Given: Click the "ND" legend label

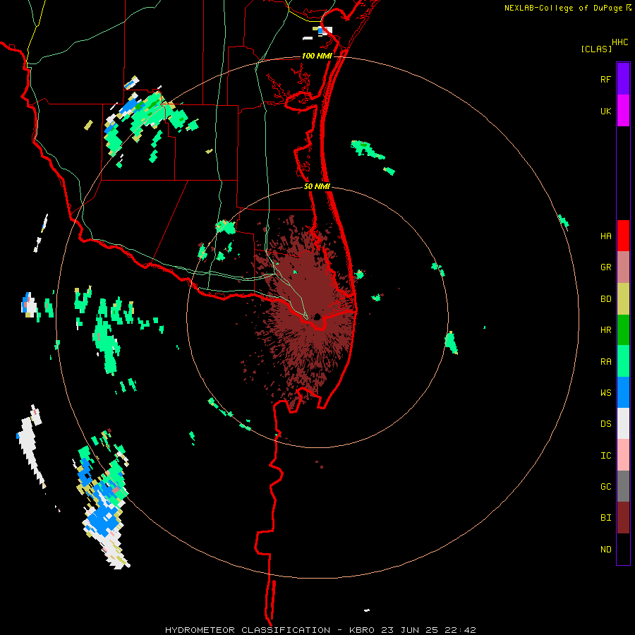Looking at the screenshot, I should point(605,550).
